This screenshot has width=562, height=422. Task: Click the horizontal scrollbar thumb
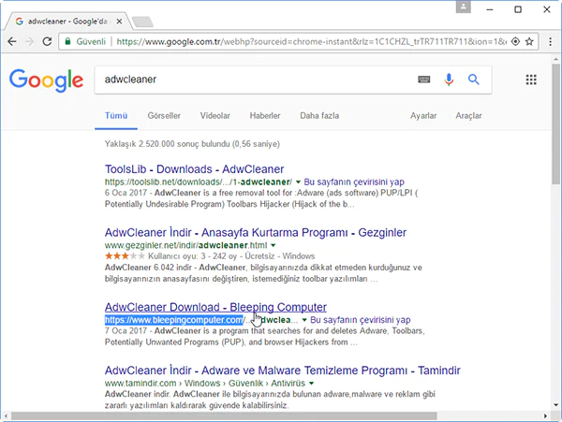224,415
